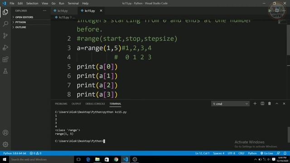The image size is (290, 163).
Task: Open the Extensions view
Action: pyautogui.click(x=5, y=59)
